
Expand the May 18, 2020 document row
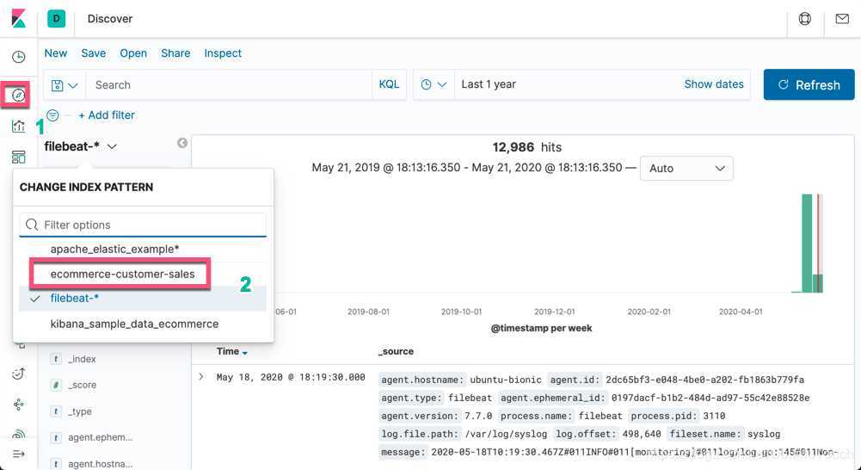click(201, 377)
